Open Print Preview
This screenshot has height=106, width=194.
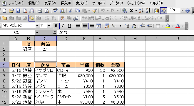(x=47, y=11)
